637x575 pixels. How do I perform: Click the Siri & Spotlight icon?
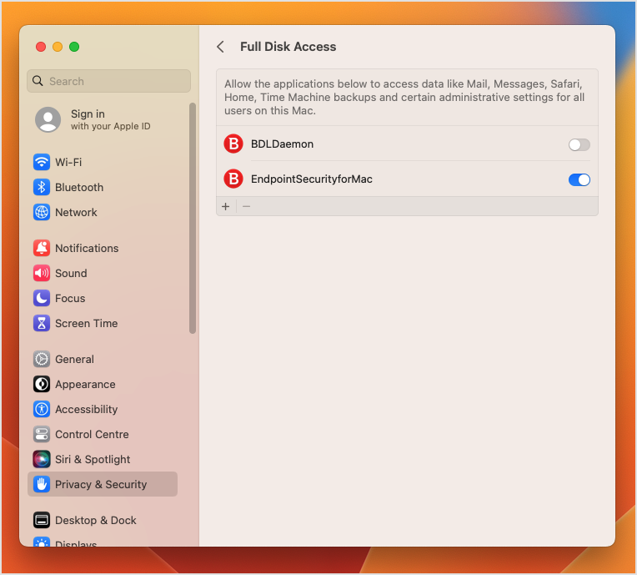(x=42, y=459)
